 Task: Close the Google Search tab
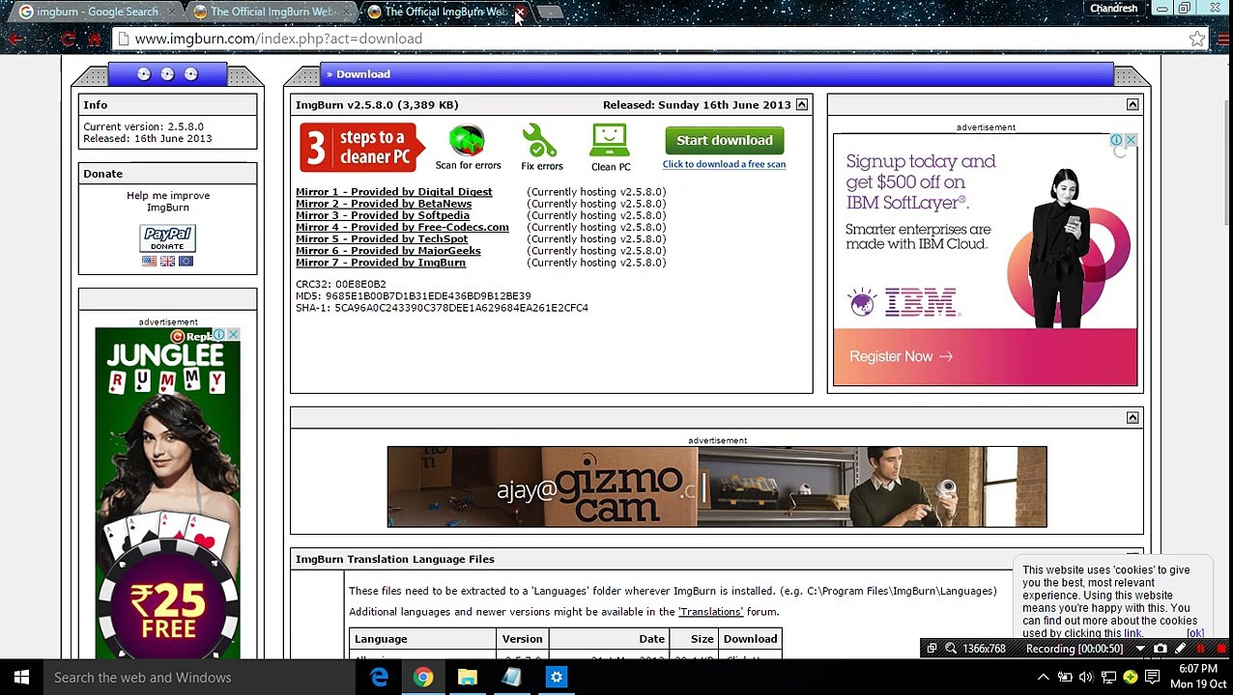[172, 12]
